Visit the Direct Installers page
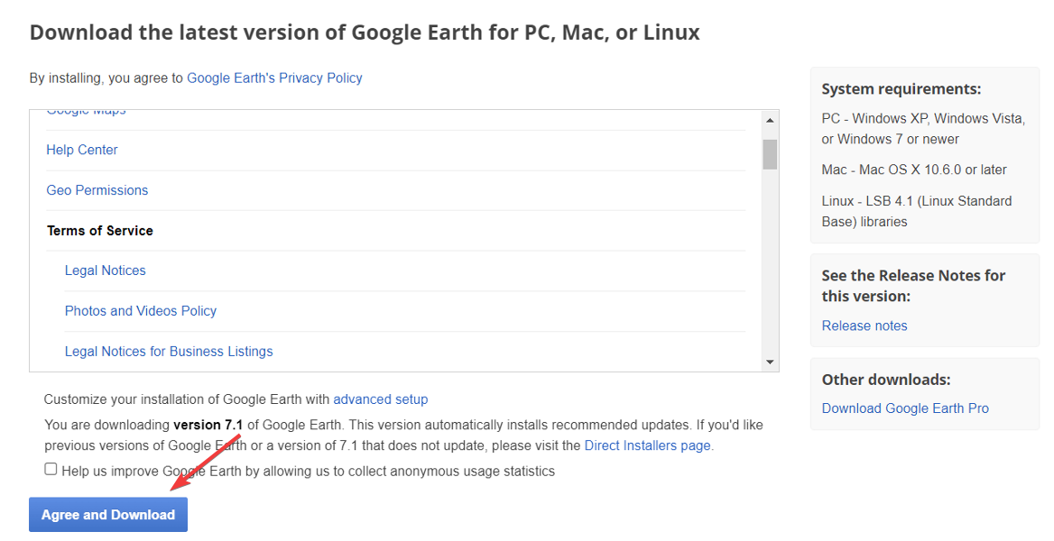Screen dimensions: 1054x541 pyautogui.click(x=647, y=445)
